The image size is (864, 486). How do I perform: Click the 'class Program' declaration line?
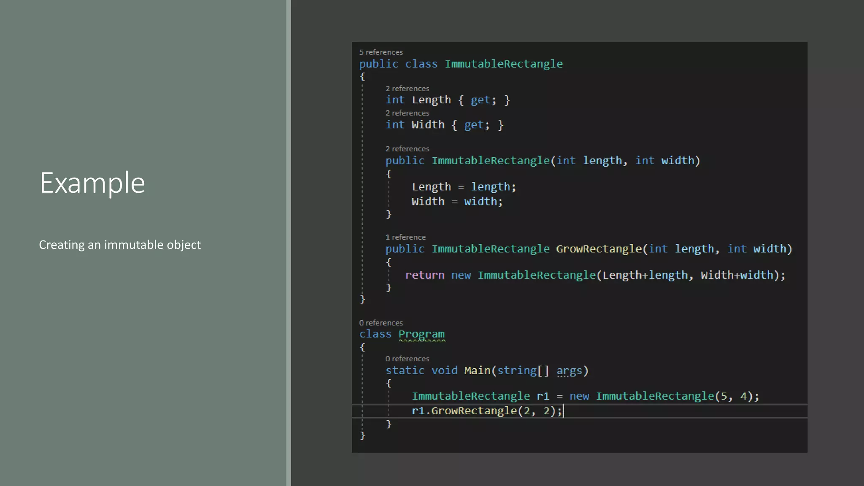tap(402, 335)
